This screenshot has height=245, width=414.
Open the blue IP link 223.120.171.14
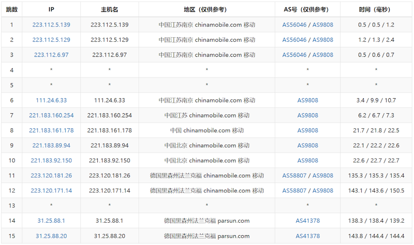(51, 191)
